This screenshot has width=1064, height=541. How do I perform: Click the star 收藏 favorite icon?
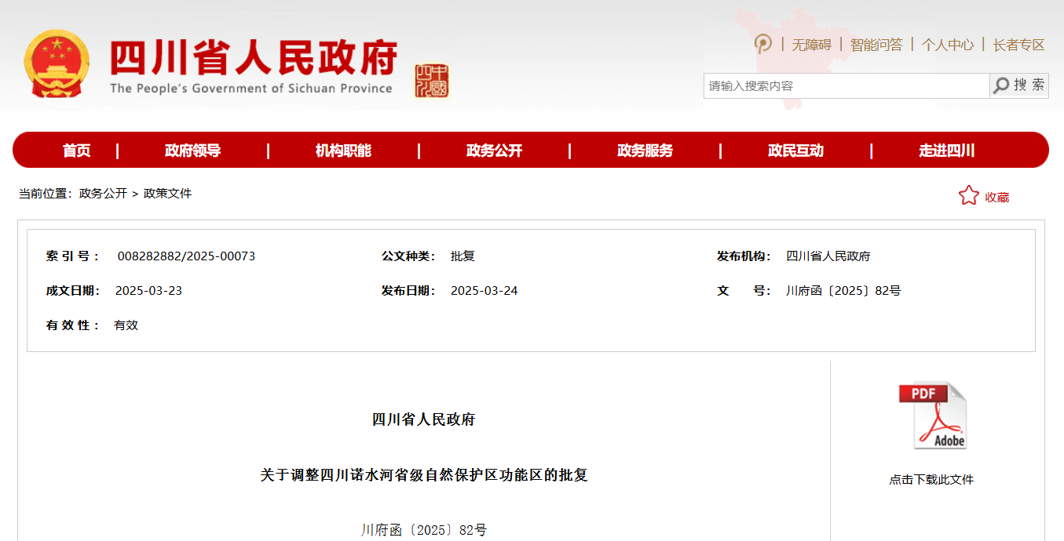click(968, 196)
